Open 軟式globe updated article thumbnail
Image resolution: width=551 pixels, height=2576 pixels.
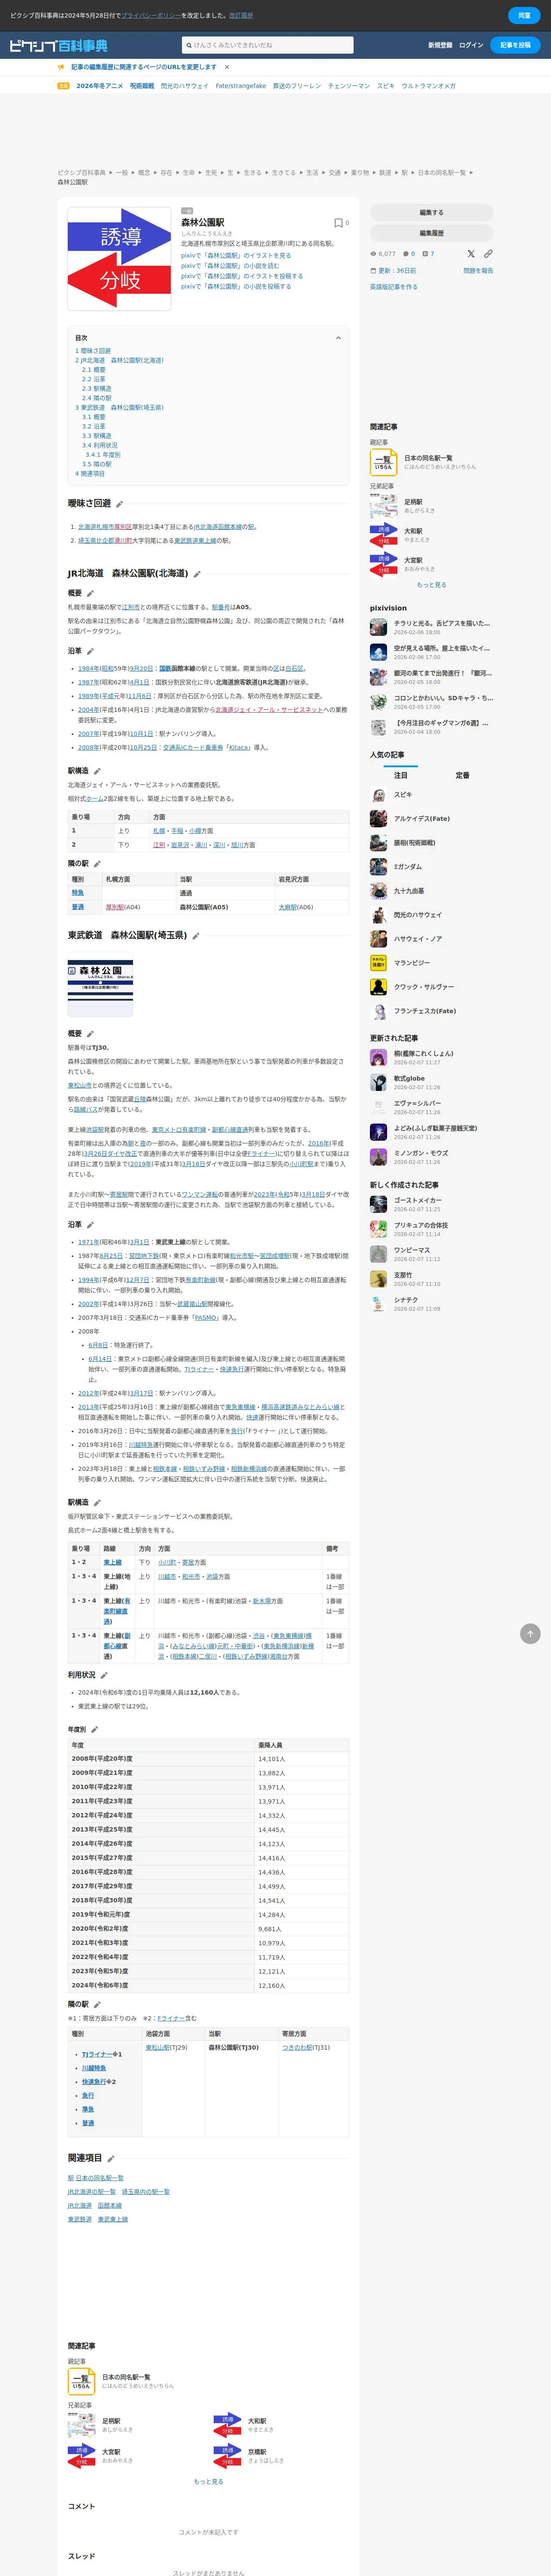coord(378,1082)
